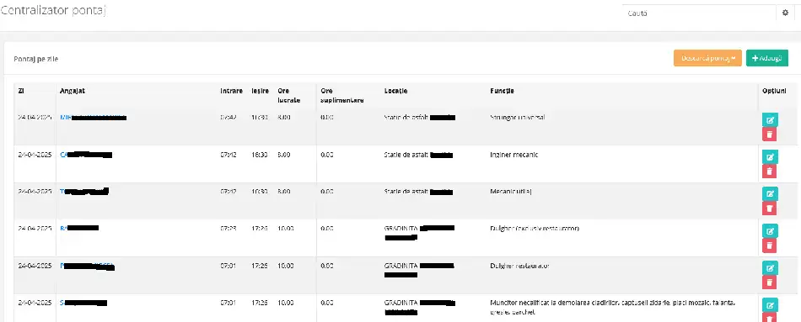Delete the Inginer mecanic row entry
The height and width of the screenshot is (322, 801).
pyautogui.click(x=769, y=172)
